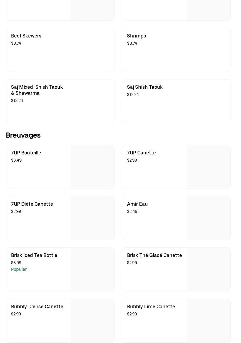Select the Bubbly Cerise Canette name
241x343 pixels.
[x=37, y=307]
